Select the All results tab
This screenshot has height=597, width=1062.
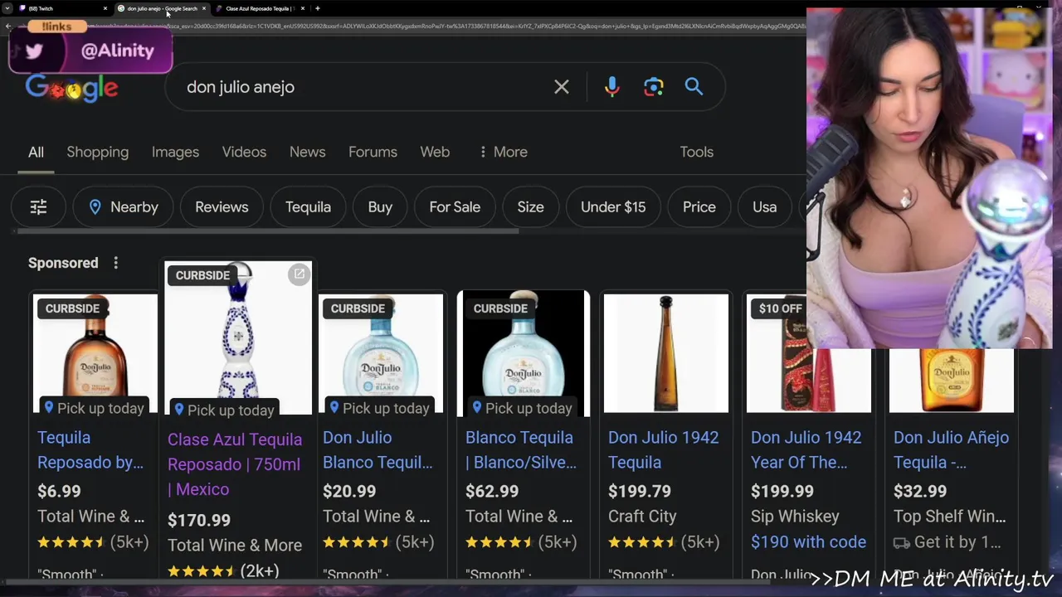[x=36, y=152]
